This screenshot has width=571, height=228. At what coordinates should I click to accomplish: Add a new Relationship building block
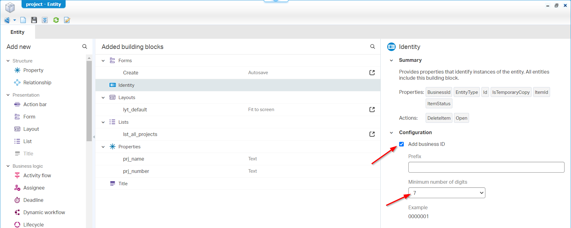[37, 82]
